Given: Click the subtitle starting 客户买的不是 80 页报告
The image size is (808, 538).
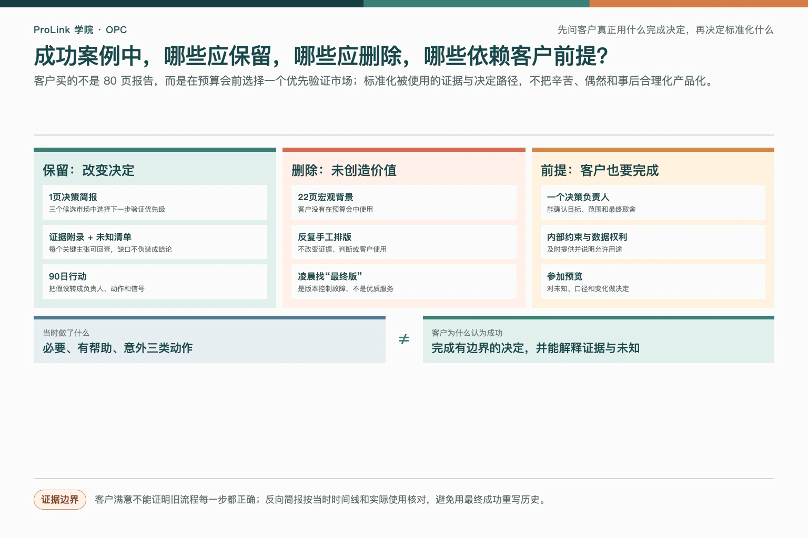Looking at the screenshot, I should [x=374, y=81].
